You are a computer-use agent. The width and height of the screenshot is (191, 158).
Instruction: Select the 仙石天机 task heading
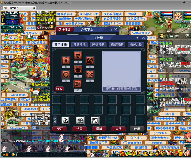coord(165,96)
